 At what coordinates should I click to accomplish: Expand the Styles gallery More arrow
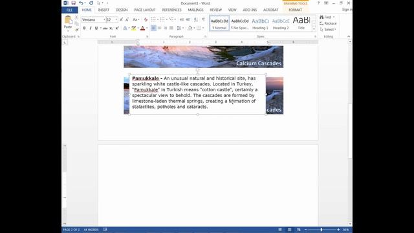pyautogui.click(x=314, y=29)
